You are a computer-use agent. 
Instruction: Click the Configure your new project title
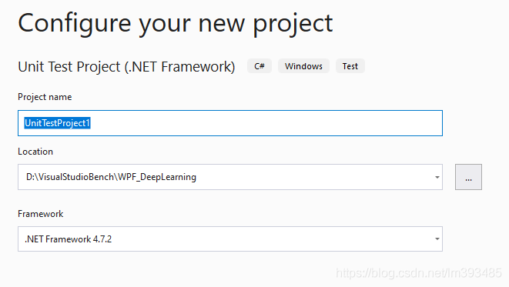click(176, 23)
